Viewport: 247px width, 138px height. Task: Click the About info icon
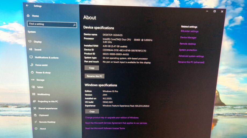tap(36, 128)
